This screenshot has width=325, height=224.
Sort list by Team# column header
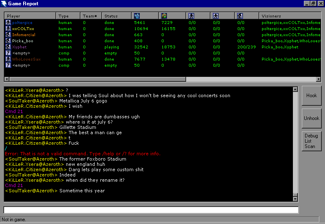click(91, 16)
